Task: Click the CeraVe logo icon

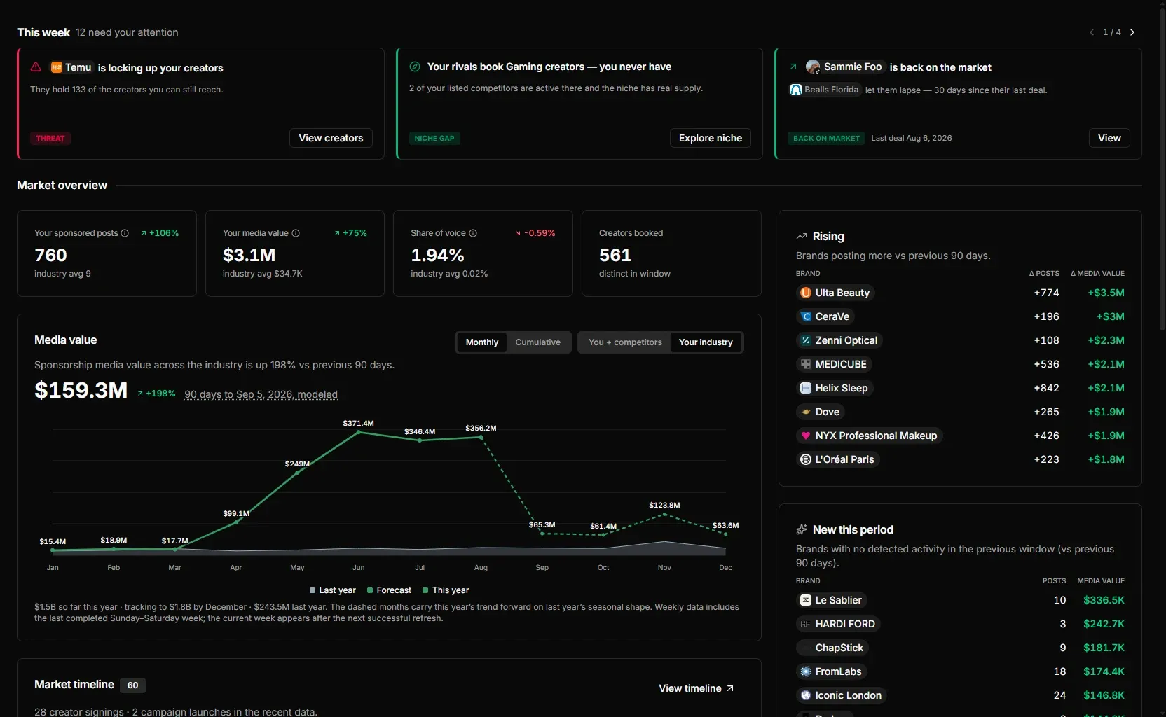Action: [806, 316]
